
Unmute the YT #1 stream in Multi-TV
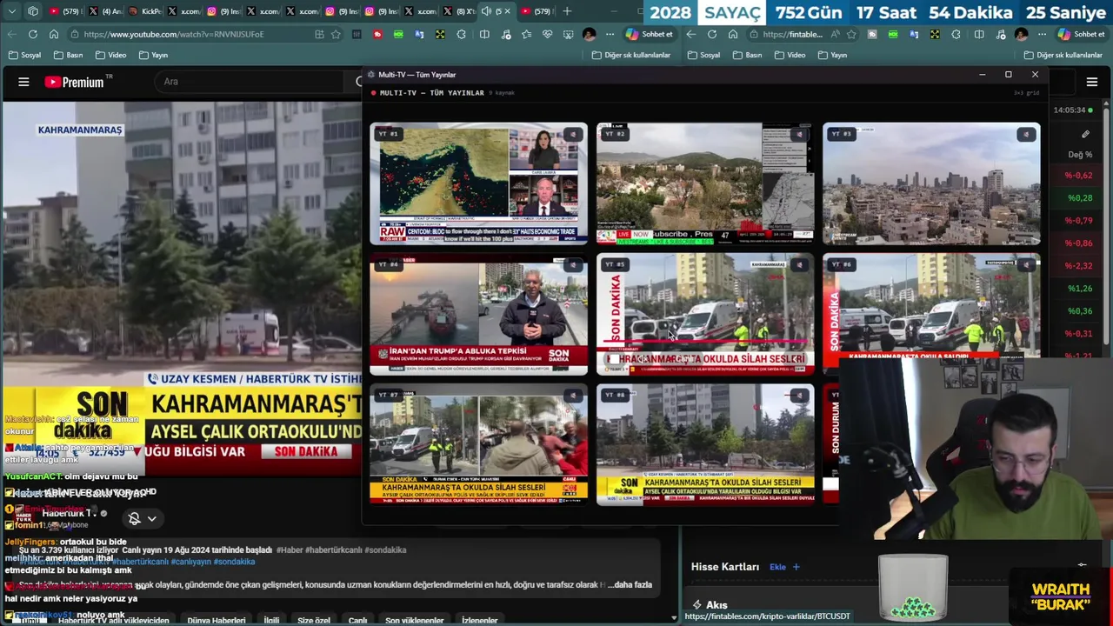point(572,135)
